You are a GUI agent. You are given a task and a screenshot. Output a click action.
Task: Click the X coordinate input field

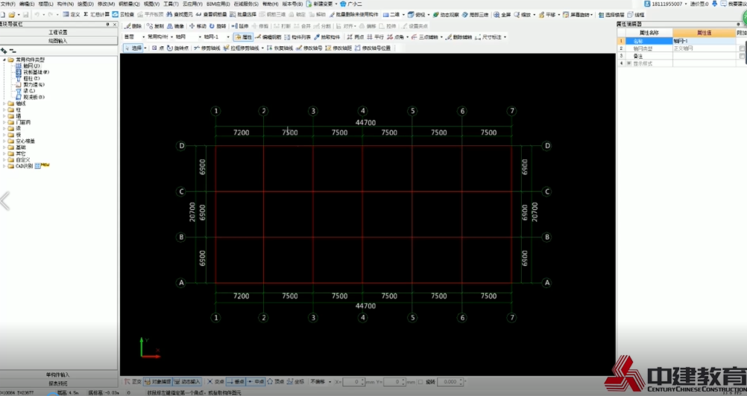pyautogui.click(x=353, y=382)
